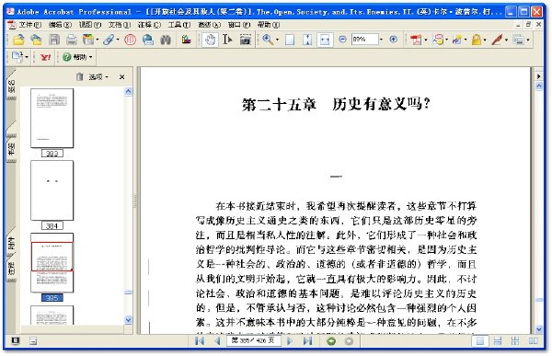Click the Organizer file cabinet icon
The image size is (552, 356).
click(x=88, y=39)
